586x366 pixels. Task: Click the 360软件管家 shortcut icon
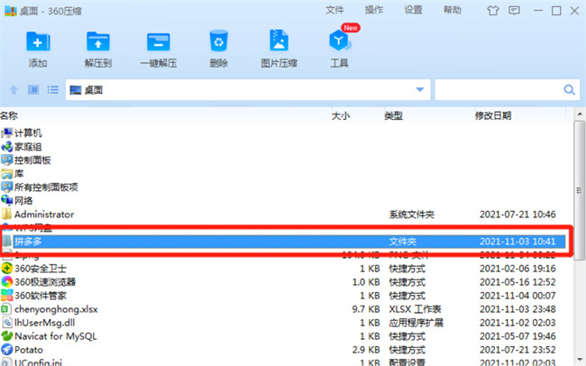[6, 296]
